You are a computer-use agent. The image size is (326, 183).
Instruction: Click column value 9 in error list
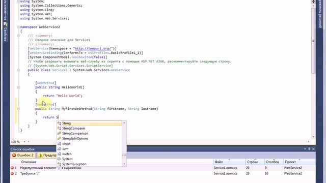pyautogui.click(x=266, y=168)
